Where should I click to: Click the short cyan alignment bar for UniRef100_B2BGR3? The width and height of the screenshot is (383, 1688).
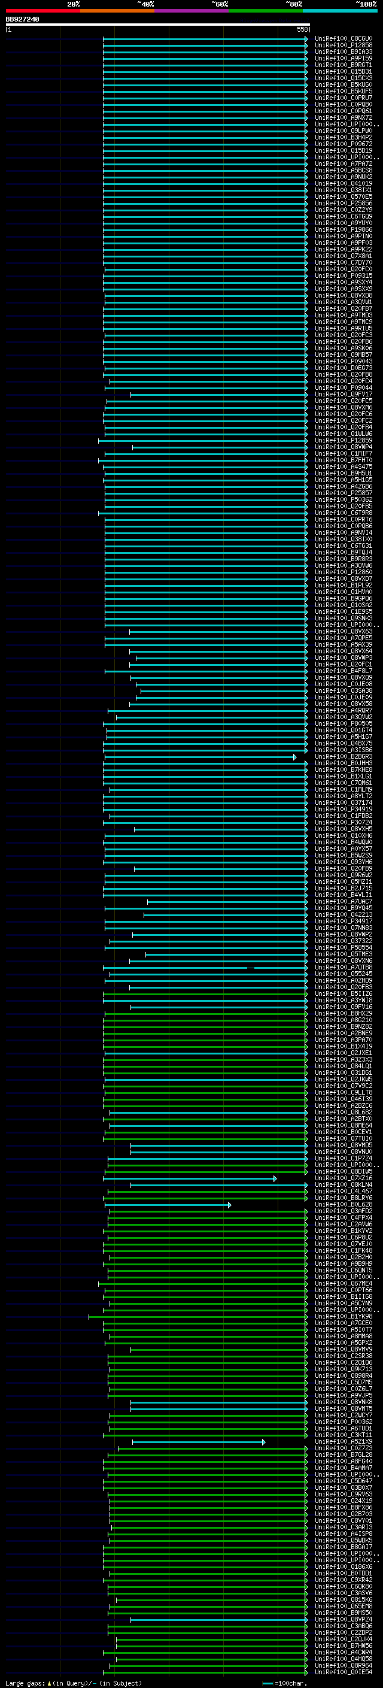(x=200, y=757)
